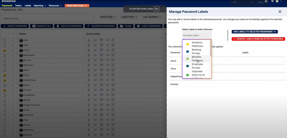Click the user avatar in the top bar
The image size is (287, 138).
[x=277, y=1]
